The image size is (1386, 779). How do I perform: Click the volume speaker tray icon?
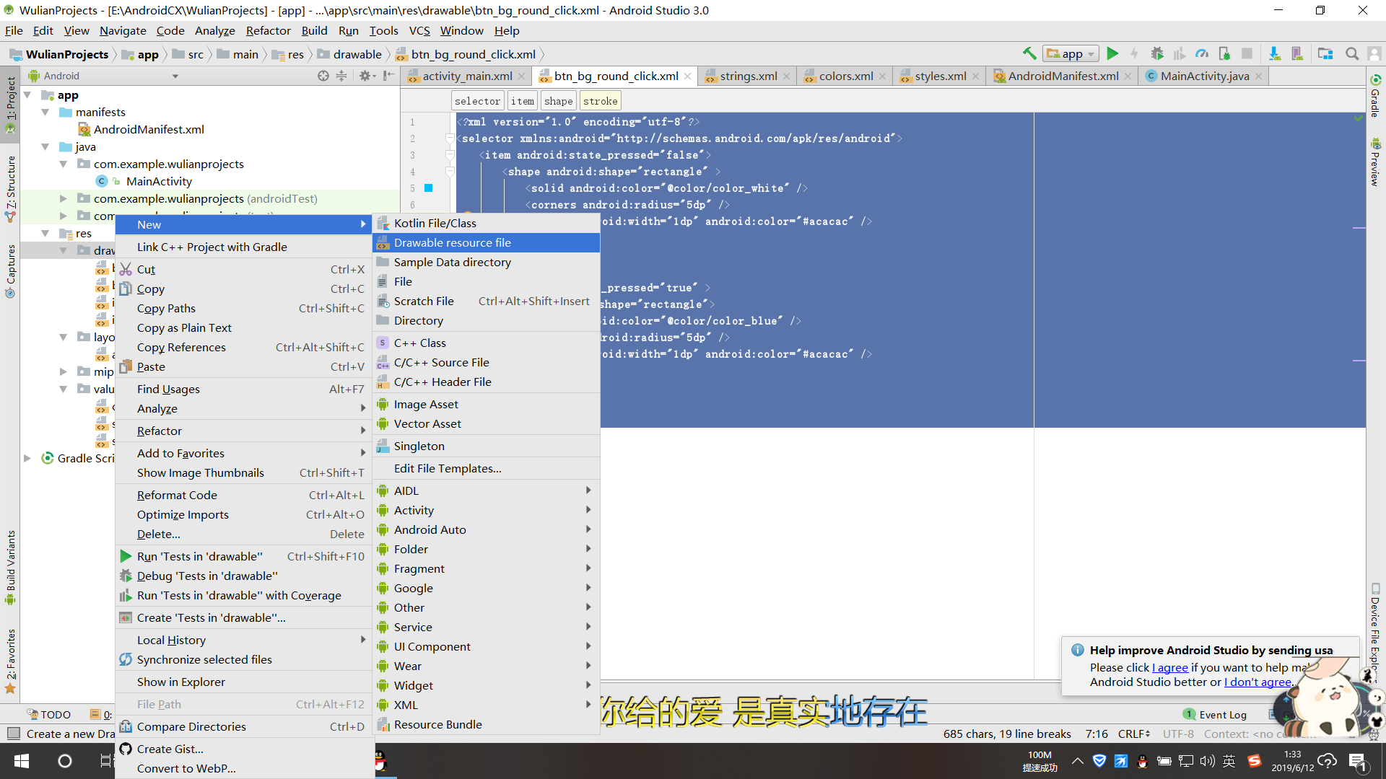1207,761
